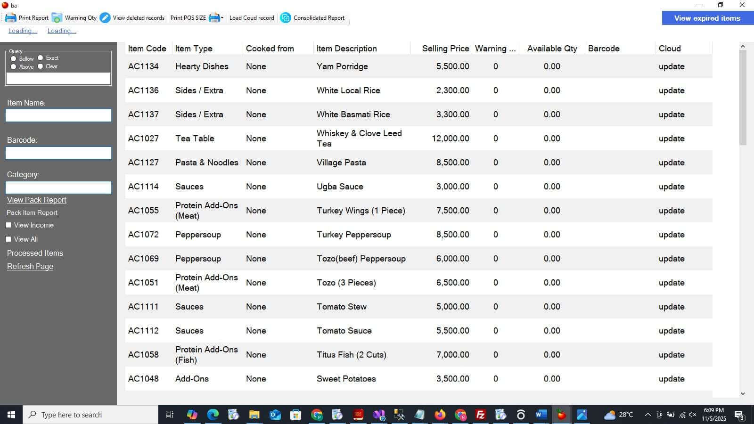The image size is (754, 424).
Task: Click the Print Report printer icon
Action: 10,18
